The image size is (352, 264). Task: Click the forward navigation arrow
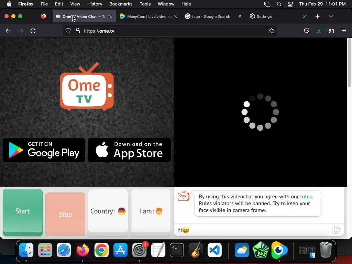tap(21, 31)
